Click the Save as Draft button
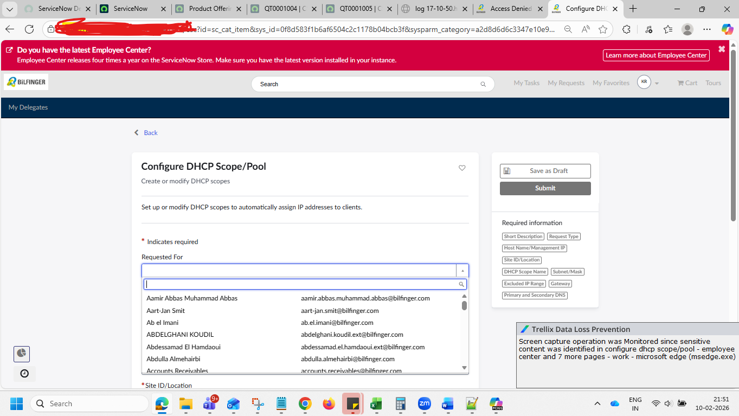Screen dimensions: 739x416 pyautogui.click(x=545, y=171)
